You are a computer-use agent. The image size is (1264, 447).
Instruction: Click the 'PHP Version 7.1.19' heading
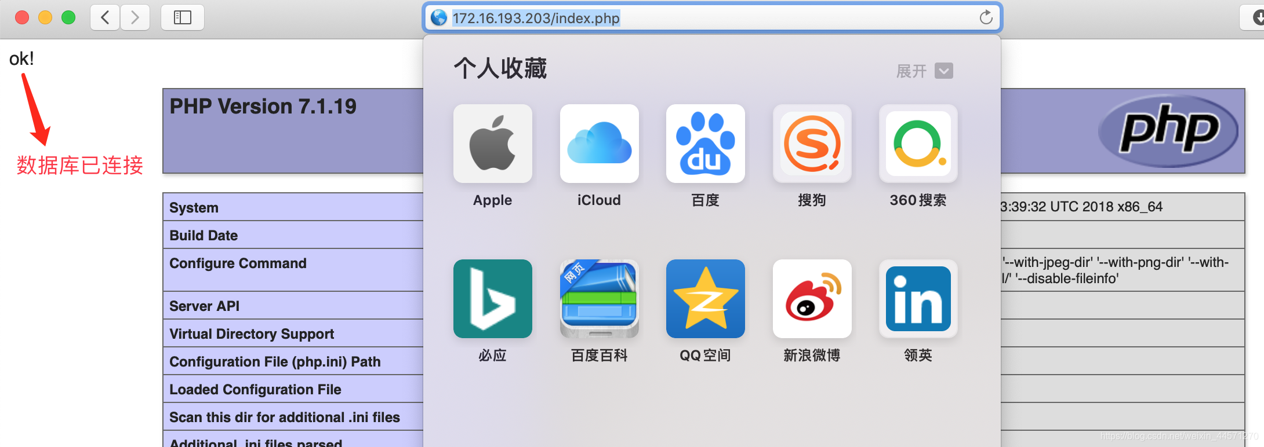(x=263, y=107)
